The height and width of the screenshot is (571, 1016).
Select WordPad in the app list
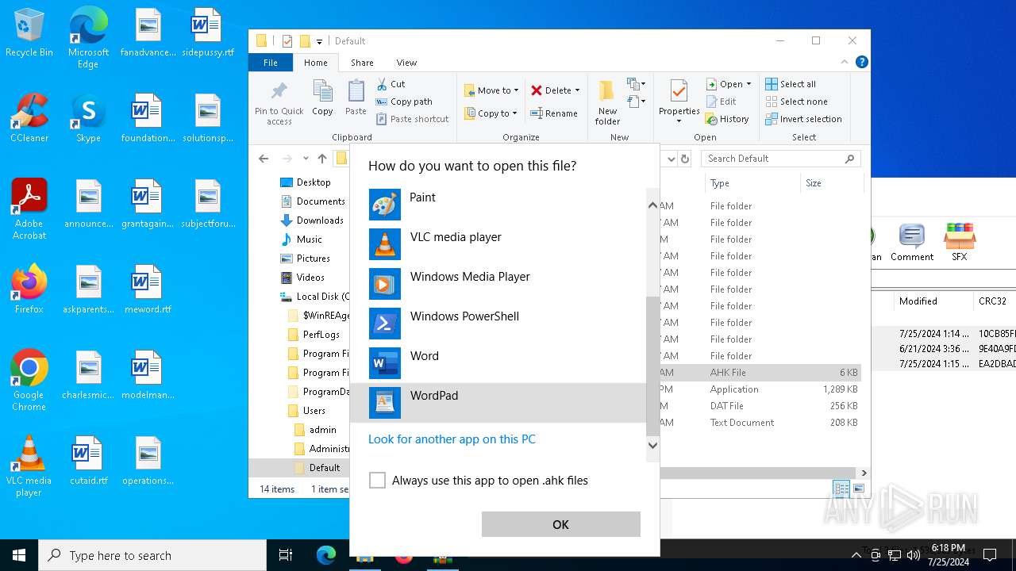coord(498,403)
